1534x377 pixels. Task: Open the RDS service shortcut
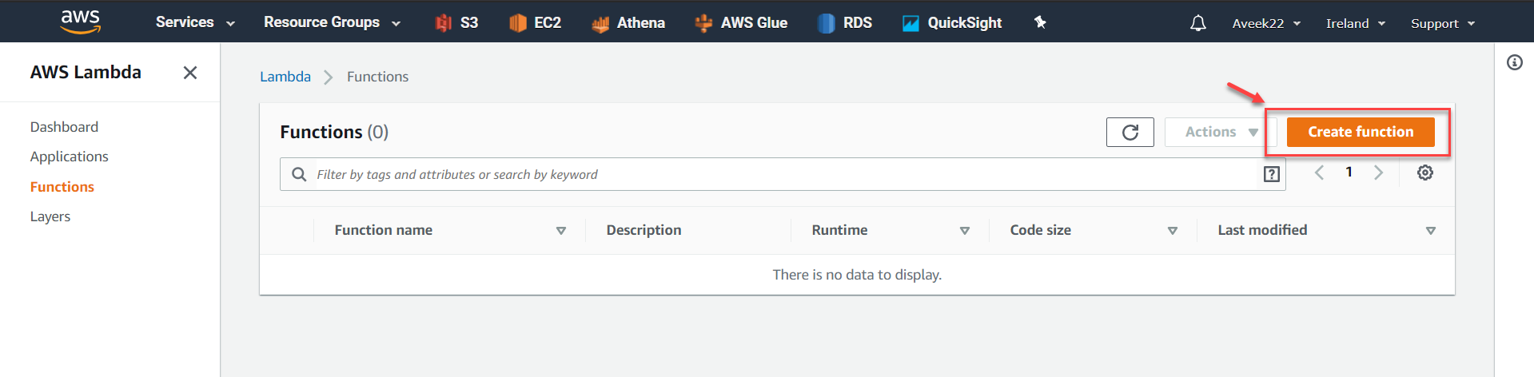[x=845, y=23]
